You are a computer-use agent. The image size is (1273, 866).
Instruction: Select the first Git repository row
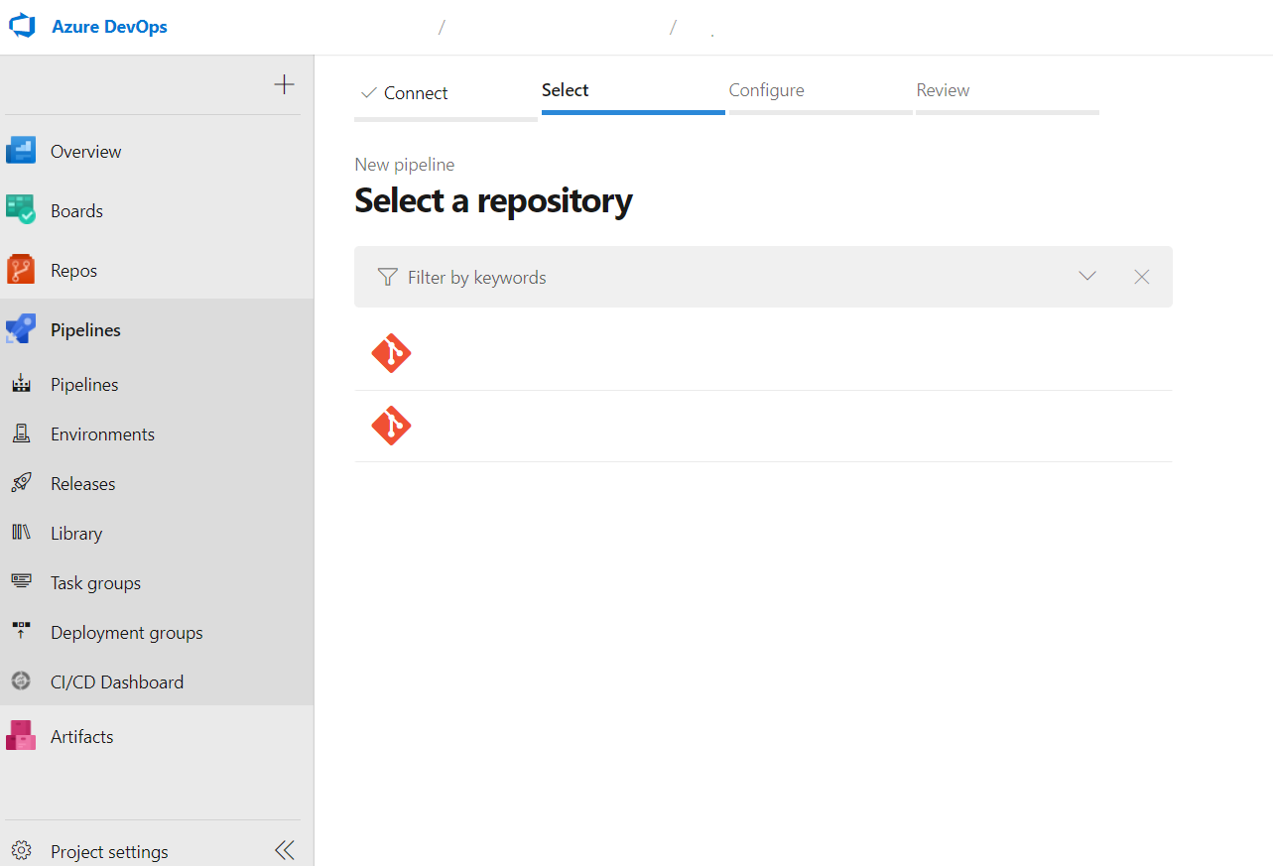pos(763,354)
